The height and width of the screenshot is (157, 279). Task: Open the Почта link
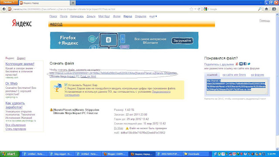pos(64,17)
